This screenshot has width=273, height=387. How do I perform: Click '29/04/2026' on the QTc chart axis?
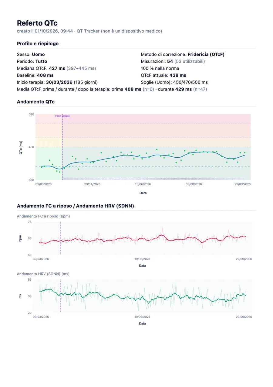point(92,184)
